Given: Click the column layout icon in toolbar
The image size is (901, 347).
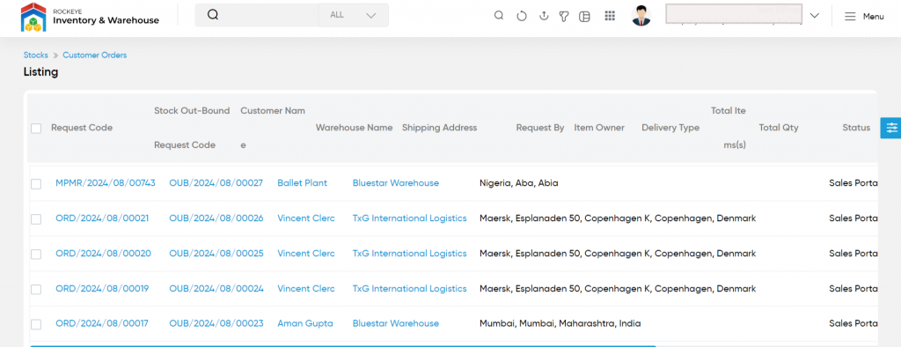Looking at the screenshot, I should pos(584,16).
